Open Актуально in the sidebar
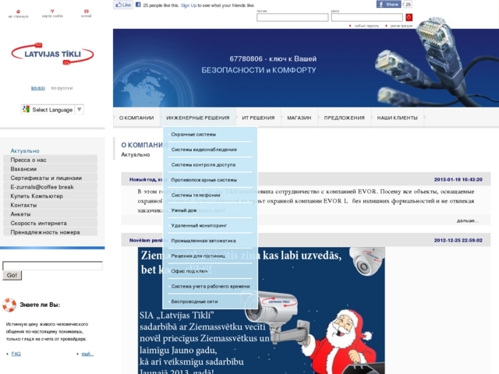The height and width of the screenshot is (374, 499). point(25,150)
